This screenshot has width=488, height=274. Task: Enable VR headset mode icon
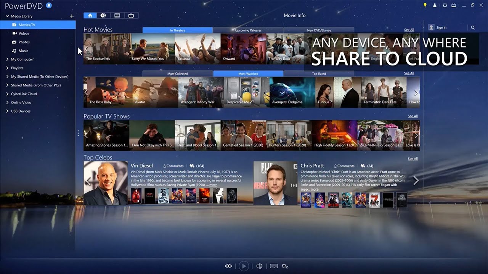pos(273,266)
